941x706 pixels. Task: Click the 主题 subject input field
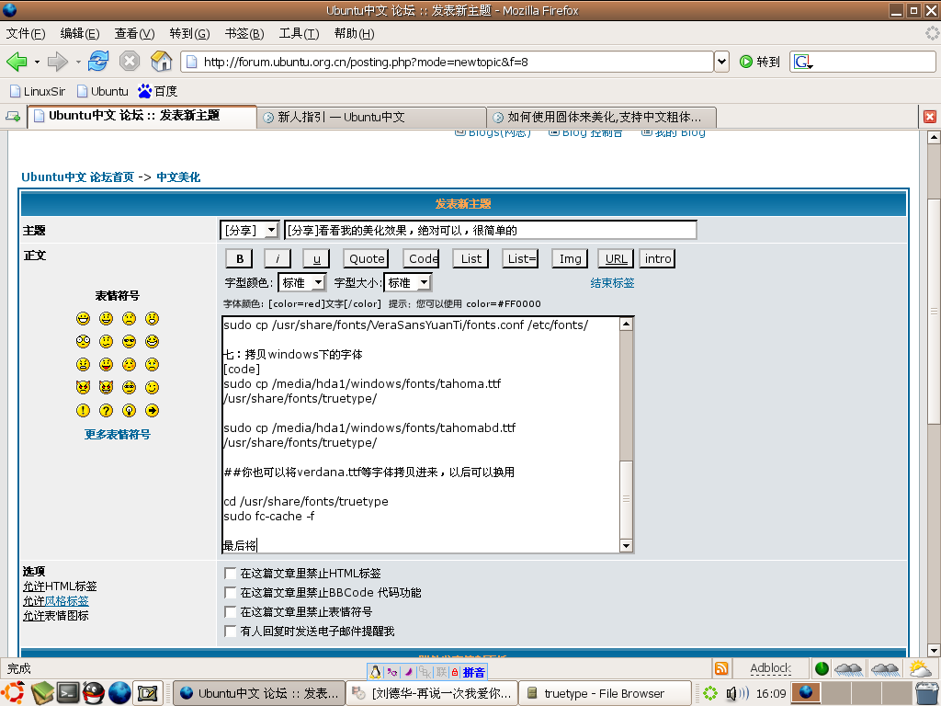(491, 230)
